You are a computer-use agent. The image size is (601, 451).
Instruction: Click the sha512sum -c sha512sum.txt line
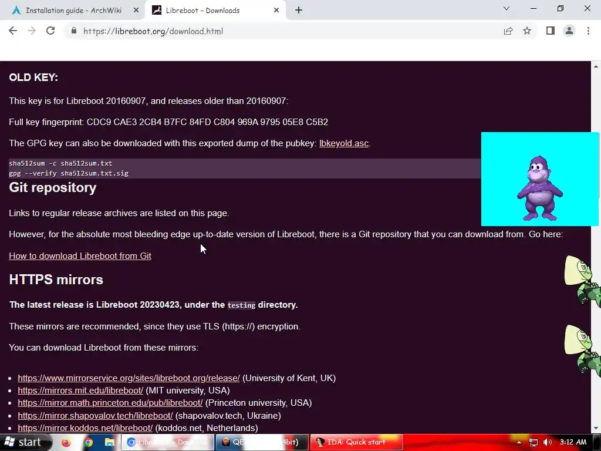point(60,163)
